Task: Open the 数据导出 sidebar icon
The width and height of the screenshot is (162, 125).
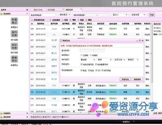Action: [x=14, y=59]
